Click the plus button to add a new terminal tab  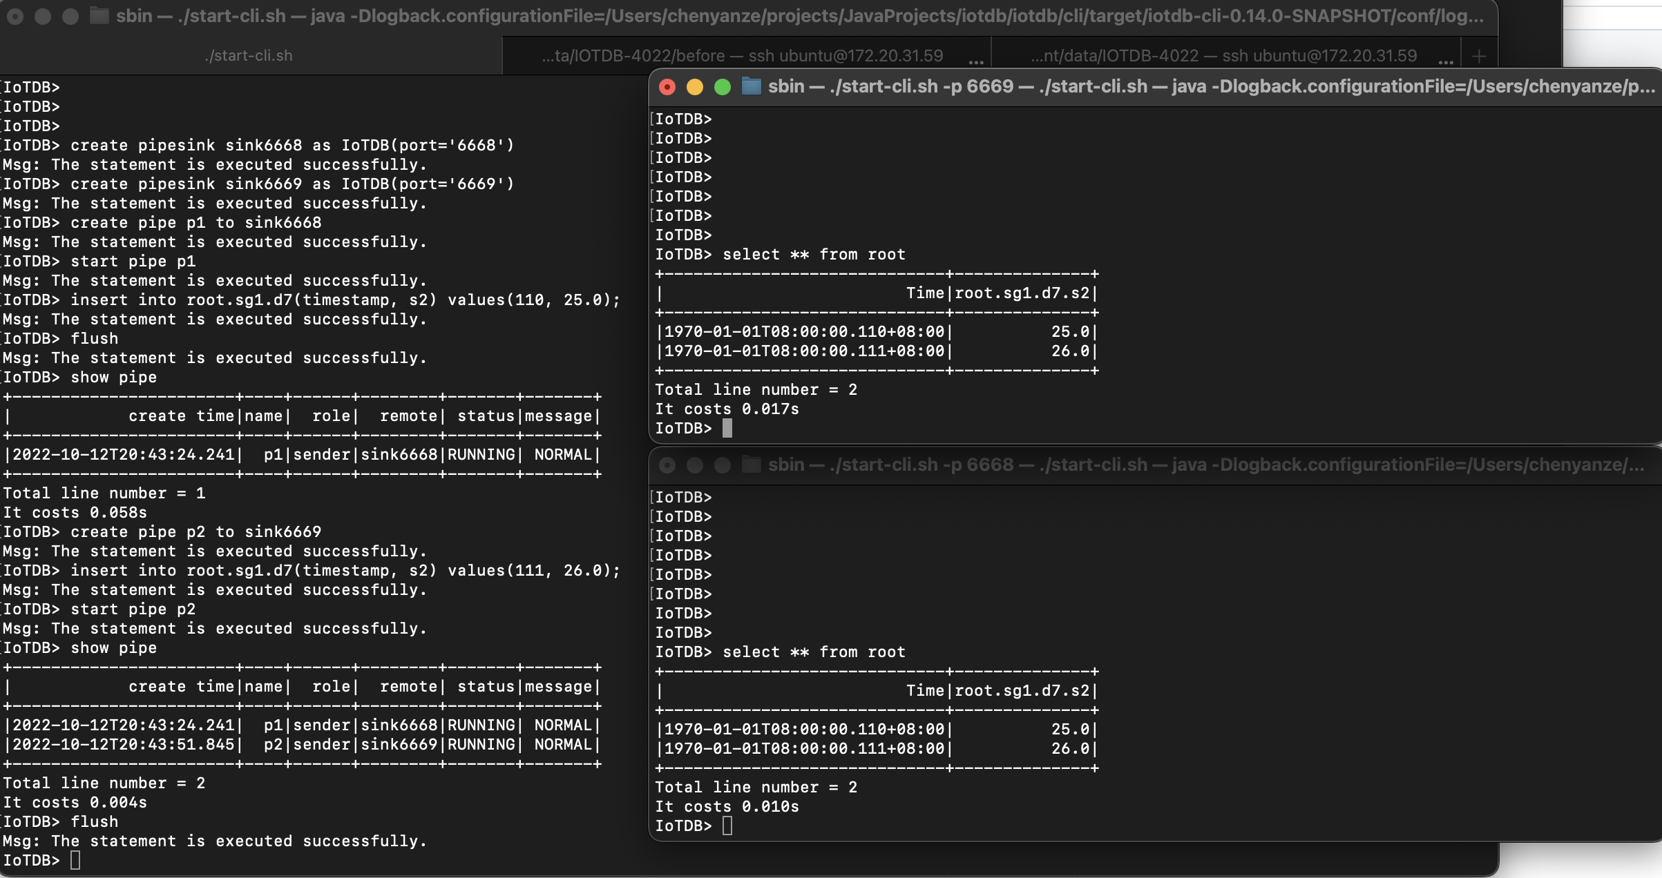pyautogui.click(x=1479, y=56)
